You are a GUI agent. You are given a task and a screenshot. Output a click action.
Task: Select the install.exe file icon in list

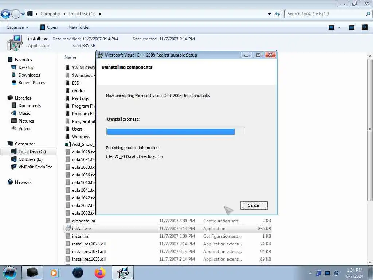[x=68, y=228]
